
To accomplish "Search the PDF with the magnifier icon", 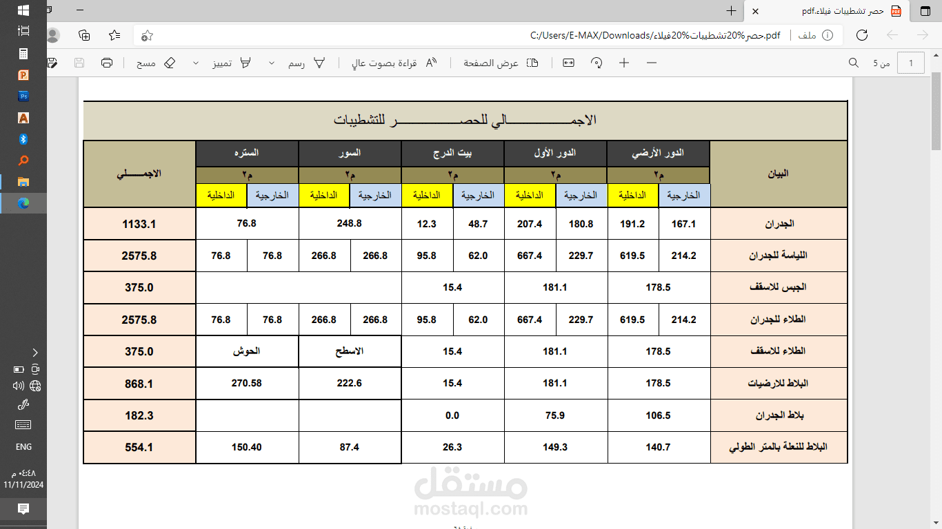I will [x=854, y=63].
